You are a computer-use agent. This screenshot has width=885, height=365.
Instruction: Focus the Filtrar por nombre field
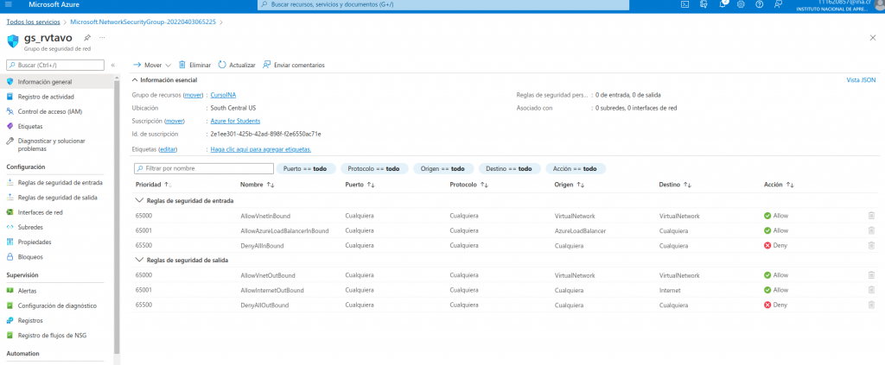click(x=204, y=168)
